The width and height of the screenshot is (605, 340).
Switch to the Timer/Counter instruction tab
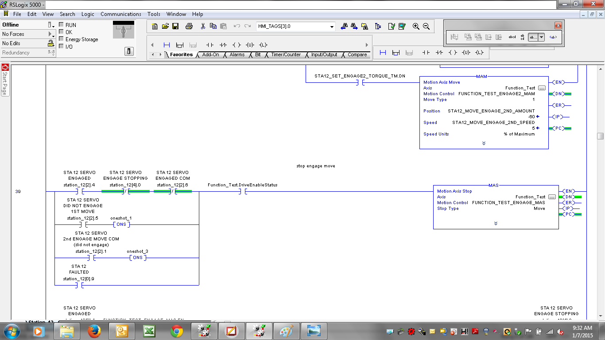(x=286, y=55)
